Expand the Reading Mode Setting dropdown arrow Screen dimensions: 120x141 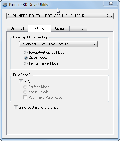coord(95,44)
